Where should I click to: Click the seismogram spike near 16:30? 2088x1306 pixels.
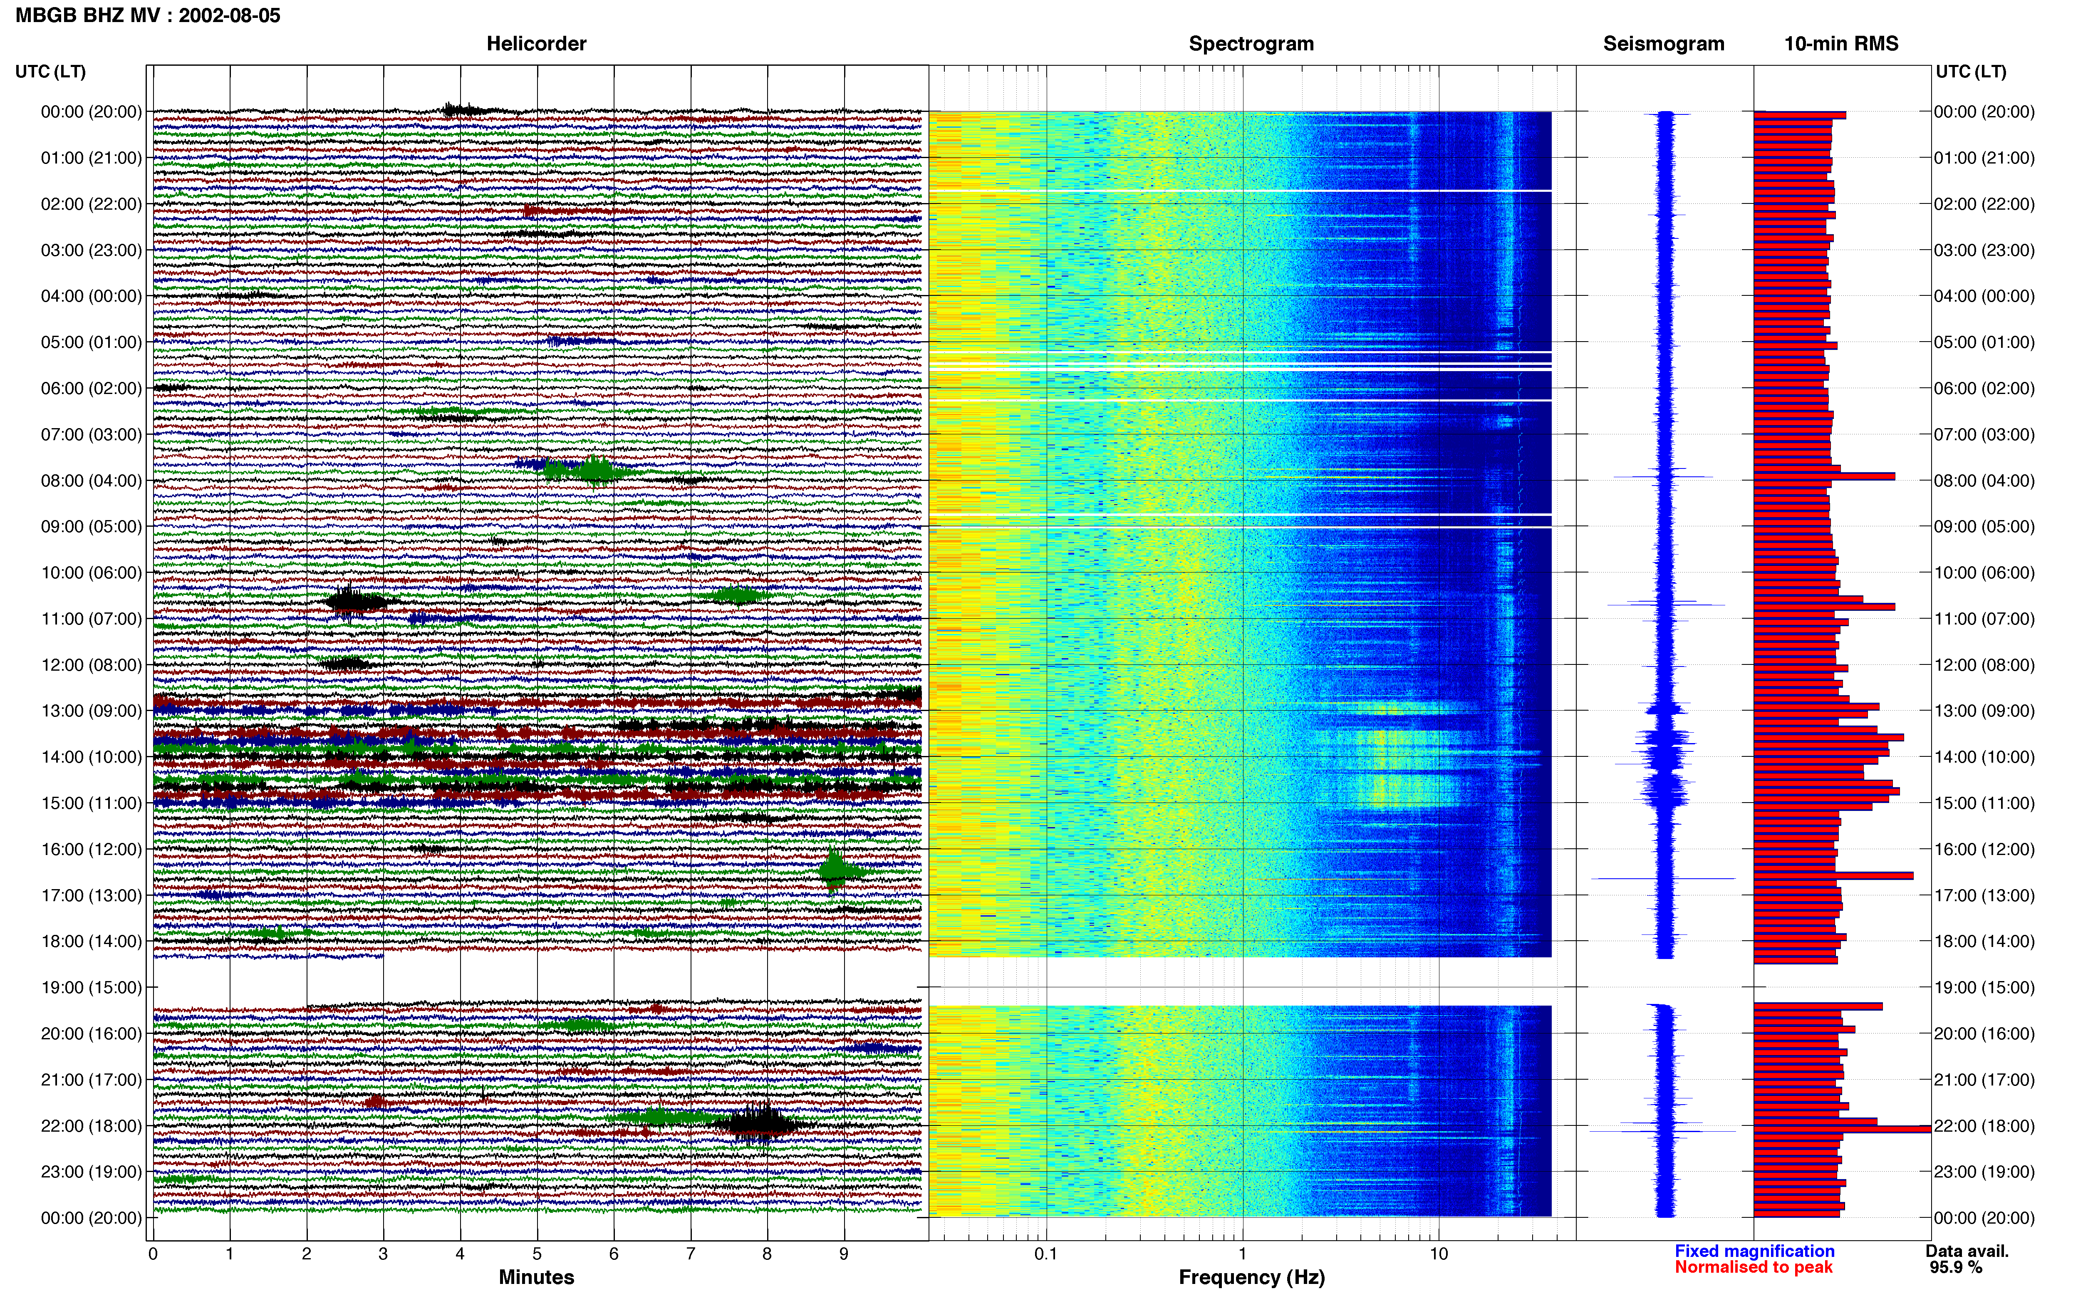point(1663,878)
